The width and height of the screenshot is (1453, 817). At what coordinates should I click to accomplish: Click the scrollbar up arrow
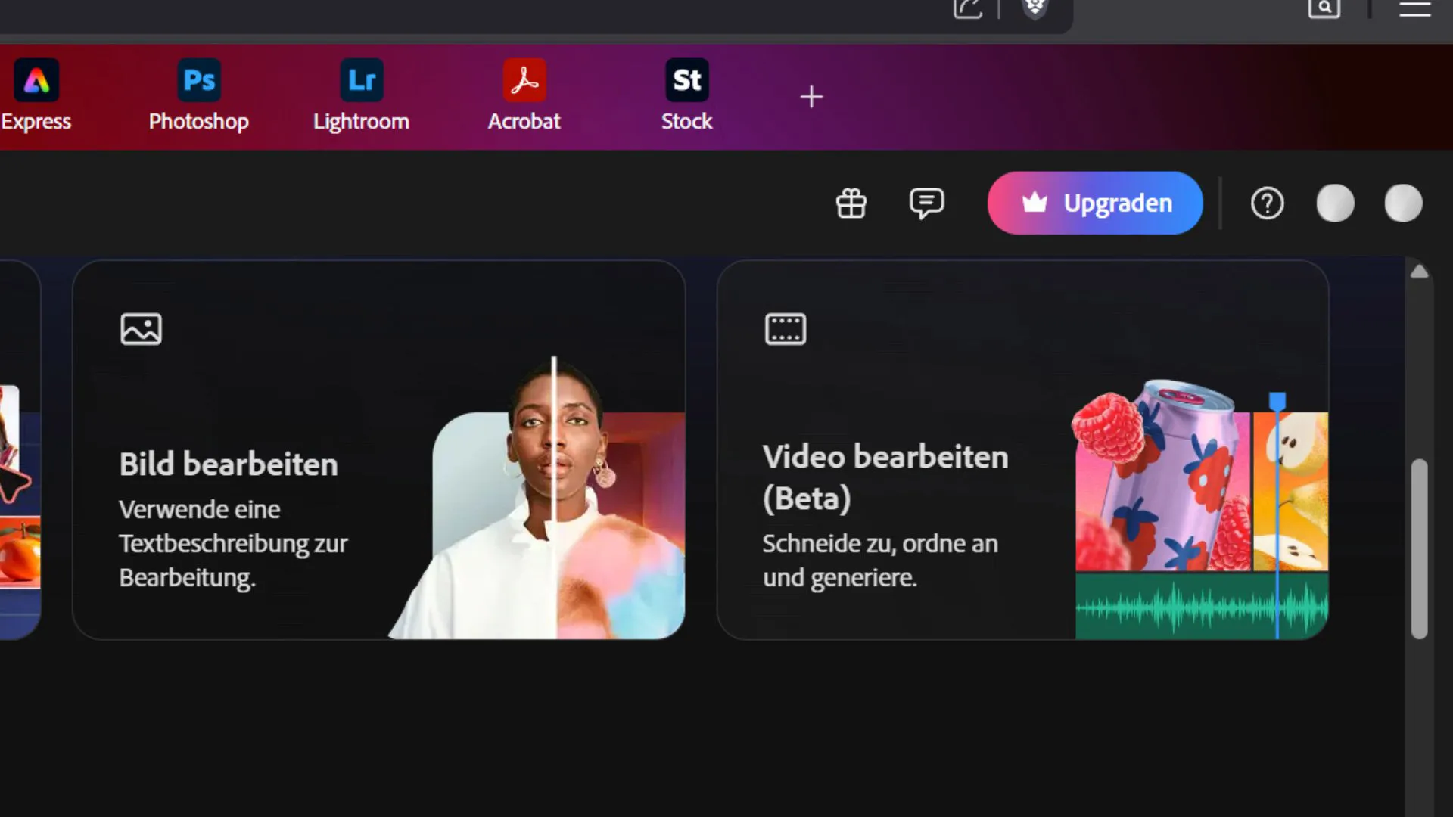(x=1420, y=272)
